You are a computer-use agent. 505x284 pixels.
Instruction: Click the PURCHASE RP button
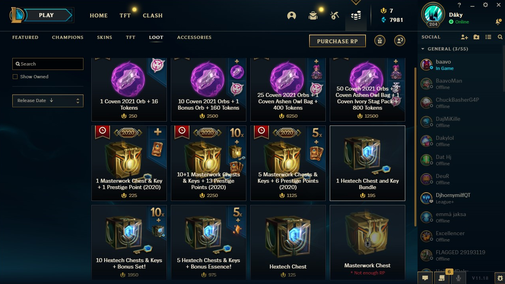[x=337, y=41]
